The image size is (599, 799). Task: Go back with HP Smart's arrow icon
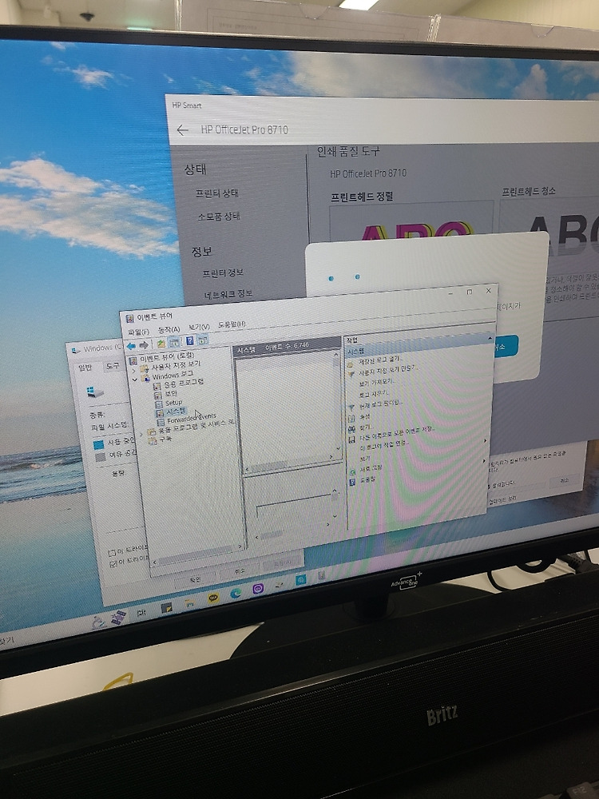[x=182, y=130]
